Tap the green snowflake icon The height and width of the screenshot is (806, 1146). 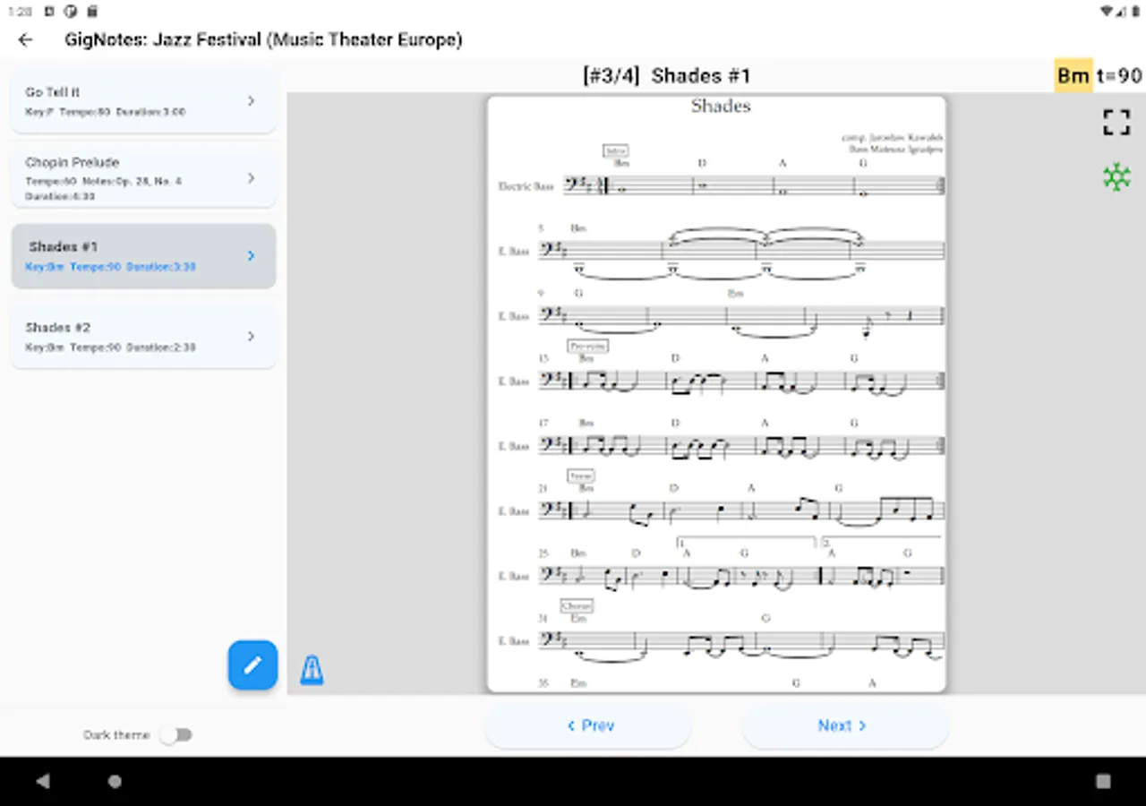pyautogui.click(x=1116, y=176)
